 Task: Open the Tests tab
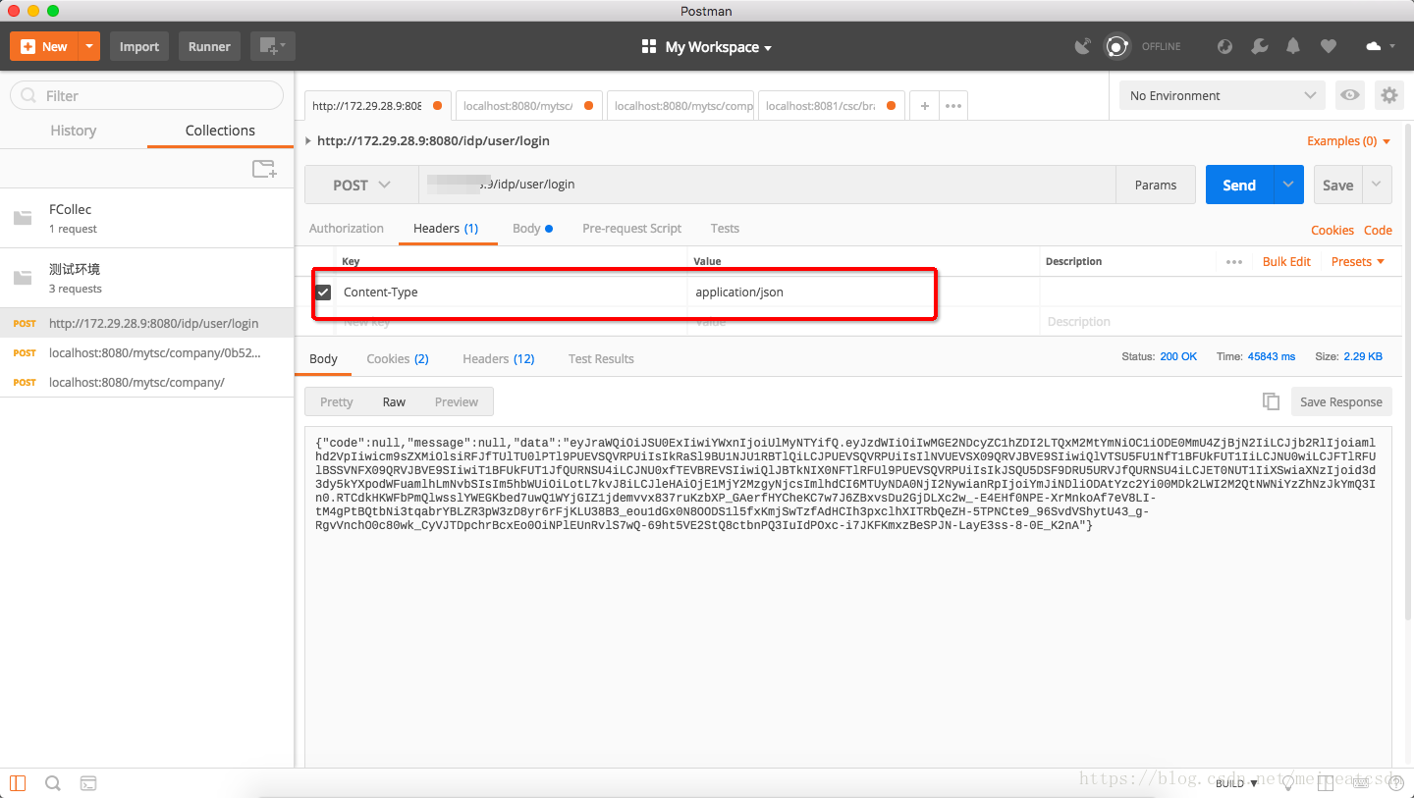pos(725,229)
